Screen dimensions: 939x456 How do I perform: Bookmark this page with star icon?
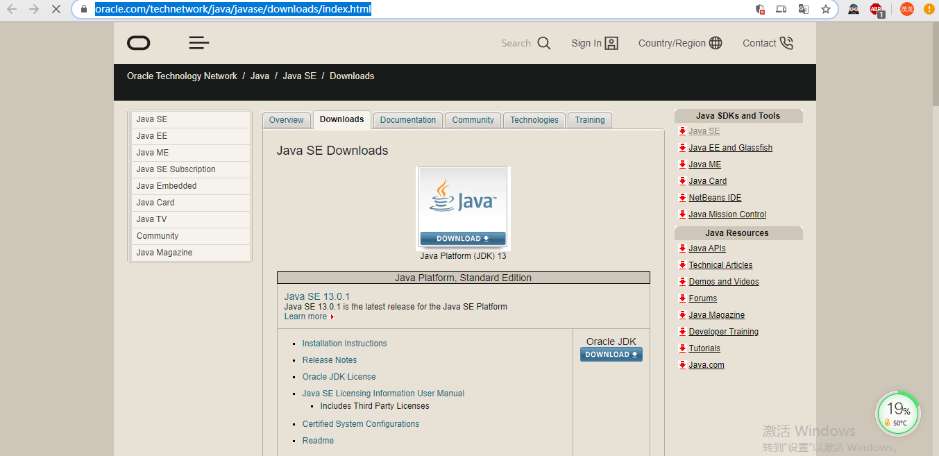826,9
